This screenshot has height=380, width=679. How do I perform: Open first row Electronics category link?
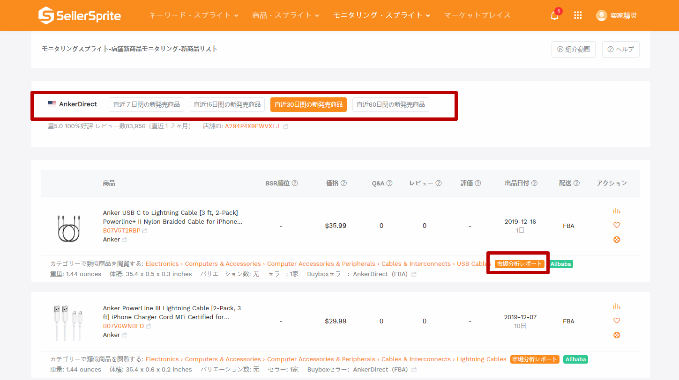162,264
